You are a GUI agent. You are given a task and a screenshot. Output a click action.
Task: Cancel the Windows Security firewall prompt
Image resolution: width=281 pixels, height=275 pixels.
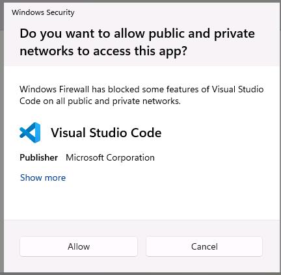204,246
